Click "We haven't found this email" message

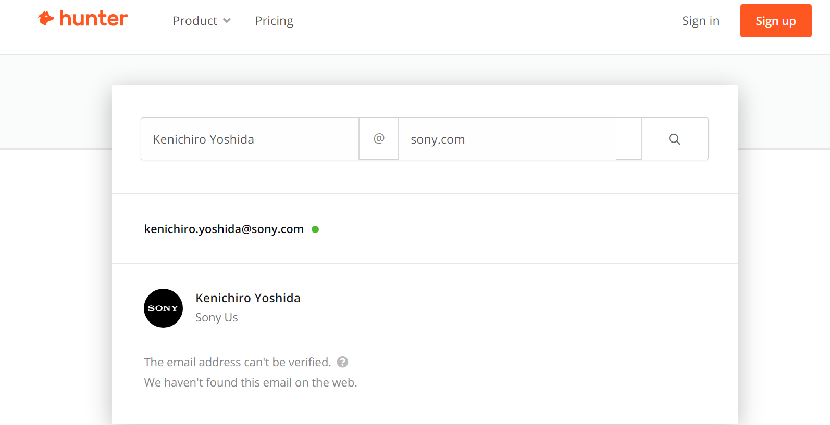coord(250,382)
